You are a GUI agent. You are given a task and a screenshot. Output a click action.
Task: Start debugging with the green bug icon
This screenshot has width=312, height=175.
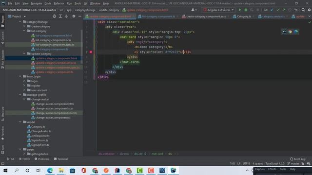tap(246, 10)
